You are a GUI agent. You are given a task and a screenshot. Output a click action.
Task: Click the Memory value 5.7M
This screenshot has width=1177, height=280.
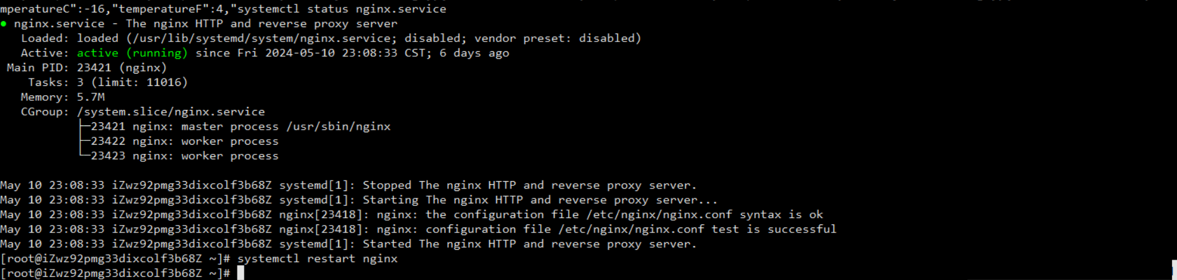click(x=91, y=97)
